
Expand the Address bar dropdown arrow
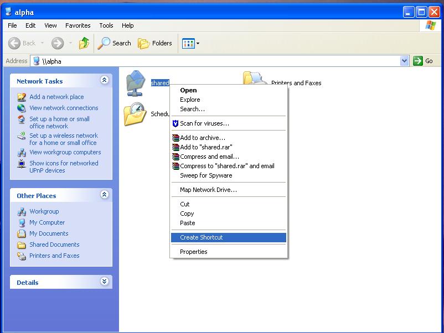click(404, 61)
